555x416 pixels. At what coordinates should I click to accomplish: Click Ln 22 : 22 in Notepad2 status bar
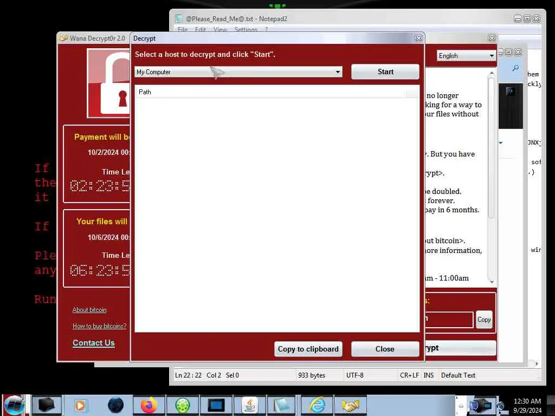click(x=188, y=375)
